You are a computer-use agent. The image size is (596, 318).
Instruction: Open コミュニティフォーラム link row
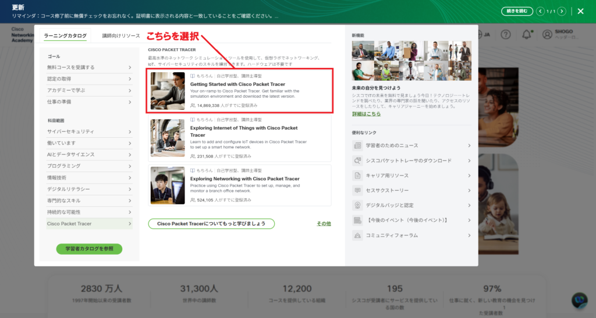411,235
